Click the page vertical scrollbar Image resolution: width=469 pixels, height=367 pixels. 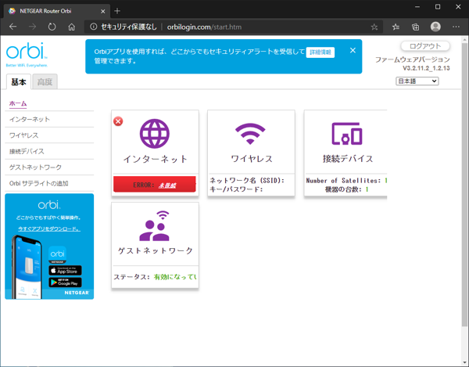(464, 185)
